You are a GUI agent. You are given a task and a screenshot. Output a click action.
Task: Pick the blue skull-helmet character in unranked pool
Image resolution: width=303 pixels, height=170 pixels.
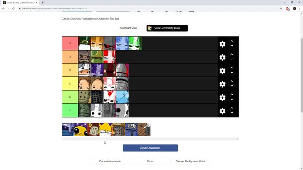coord(131,129)
